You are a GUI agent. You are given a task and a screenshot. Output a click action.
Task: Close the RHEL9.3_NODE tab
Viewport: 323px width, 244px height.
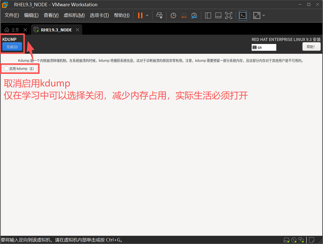[x=77, y=30]
